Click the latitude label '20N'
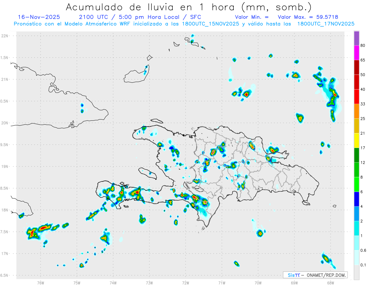This screenshot has height=287, width=371. click(5, 123)
